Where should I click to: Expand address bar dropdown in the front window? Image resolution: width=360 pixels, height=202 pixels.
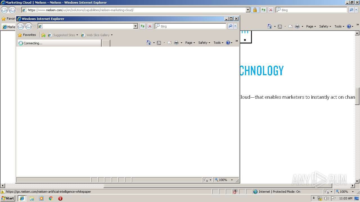pos(135,26)
